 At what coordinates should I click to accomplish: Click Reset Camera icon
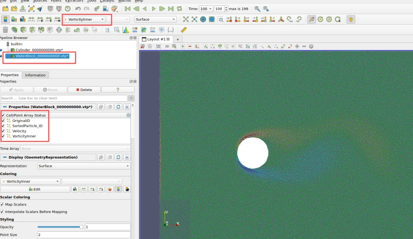[x=186, y=19]
